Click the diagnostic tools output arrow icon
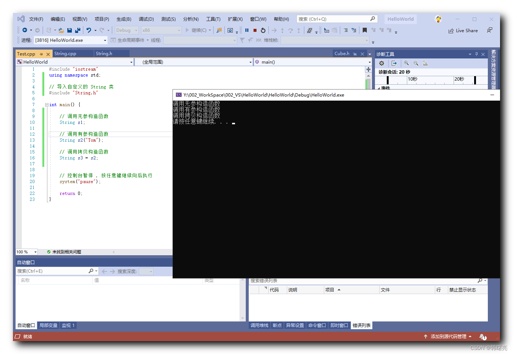 pyautogui.click(x=394, y=63)
